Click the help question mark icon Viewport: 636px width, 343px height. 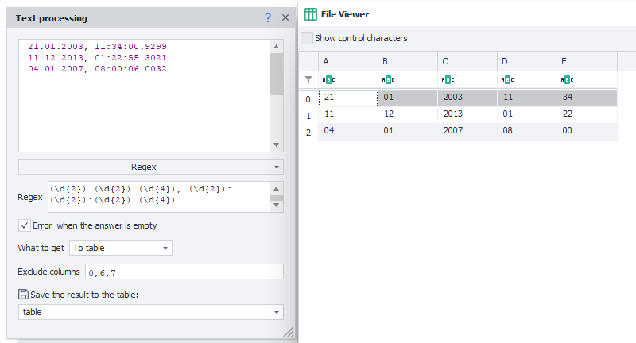268,17
